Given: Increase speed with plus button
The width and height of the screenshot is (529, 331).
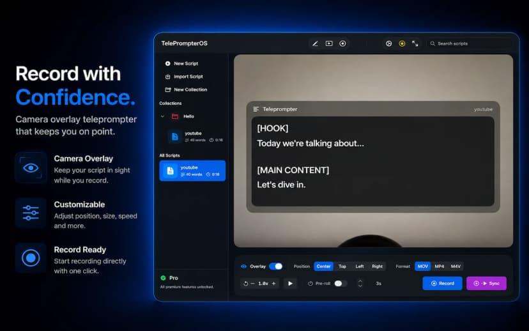Looking at the screenshot, I should 273,284.
